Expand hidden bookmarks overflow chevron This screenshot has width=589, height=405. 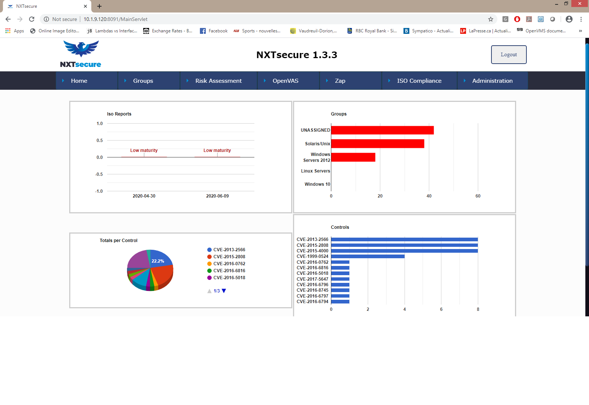tap(580, 31)
